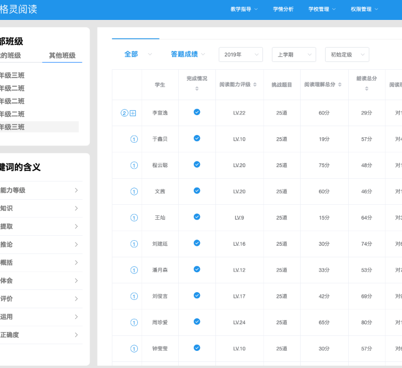Sort by 阅读能力评级 column arrows
The height and width of the screenshot is (368, 402).
click(255, 84)
